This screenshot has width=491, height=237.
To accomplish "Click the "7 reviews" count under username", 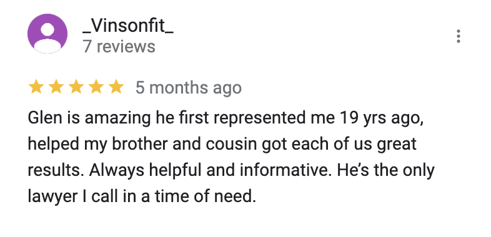I will 119,47.
